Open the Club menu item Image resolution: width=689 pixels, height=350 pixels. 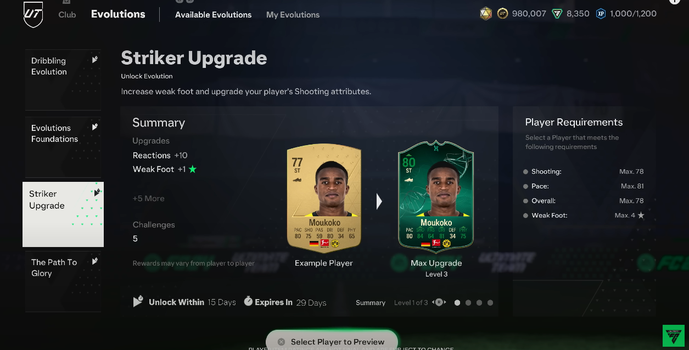tap(67, 14)
